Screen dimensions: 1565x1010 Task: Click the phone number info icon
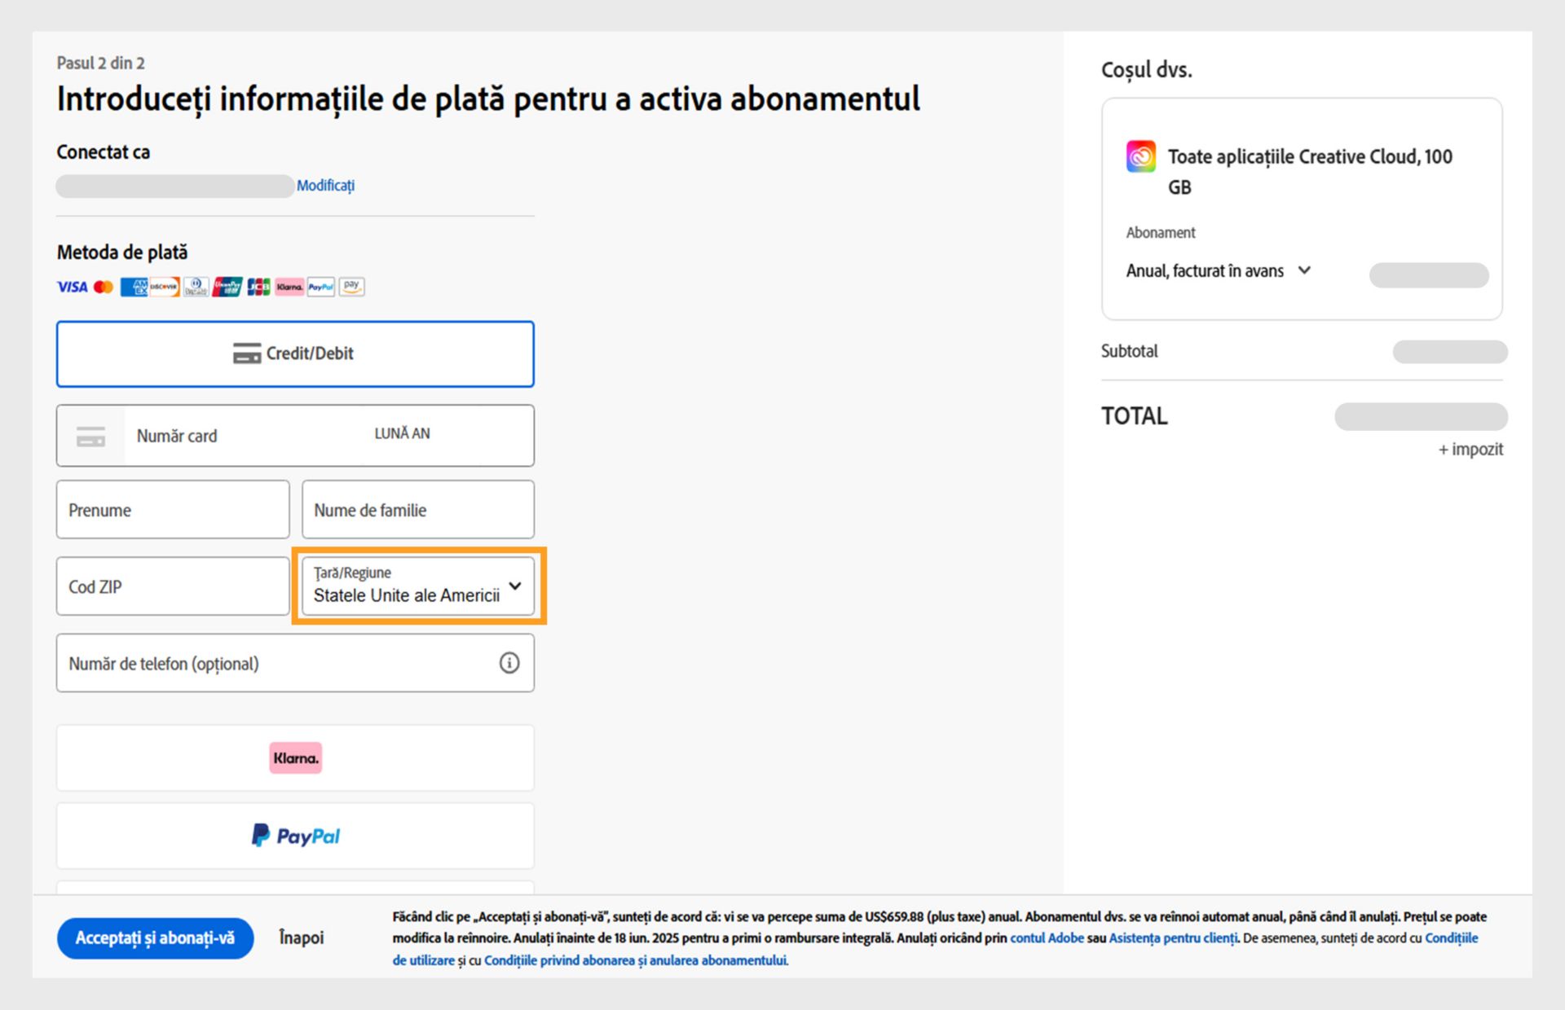509,663
